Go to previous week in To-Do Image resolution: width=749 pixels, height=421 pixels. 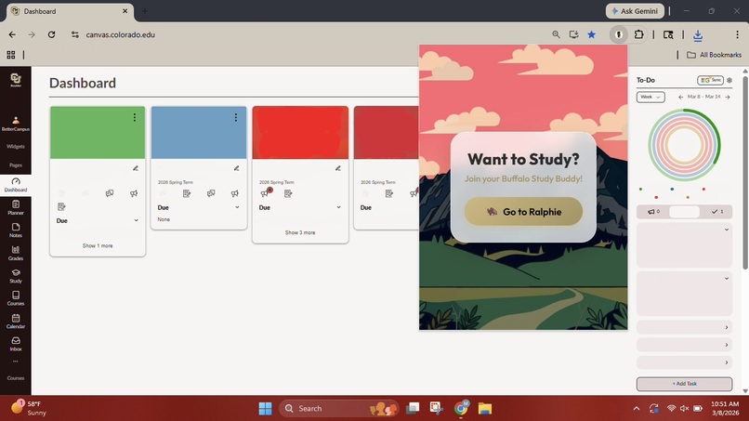[x=680, y=97]
